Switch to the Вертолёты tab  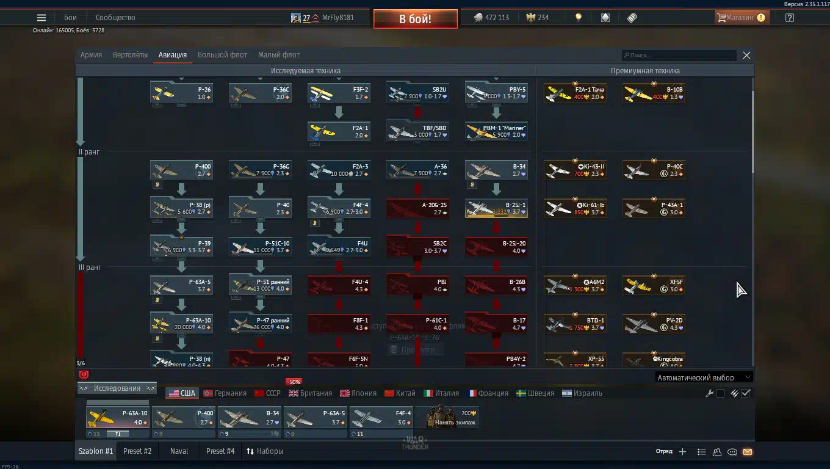pos(130,55)
